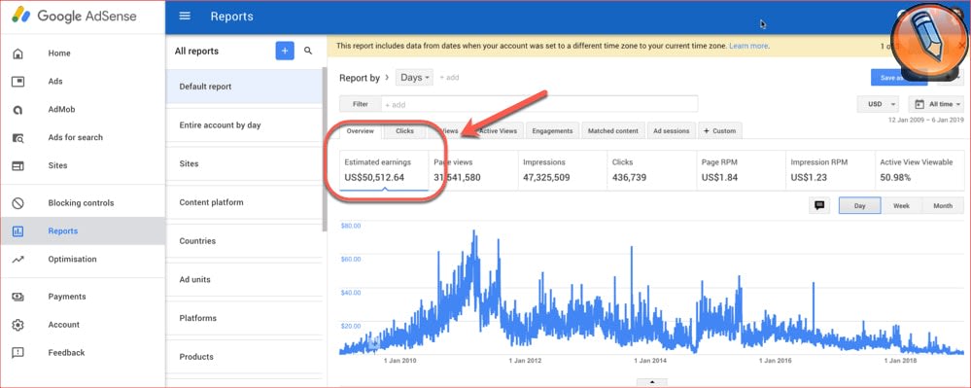Click the AdMob icon in sidebar

17,110
